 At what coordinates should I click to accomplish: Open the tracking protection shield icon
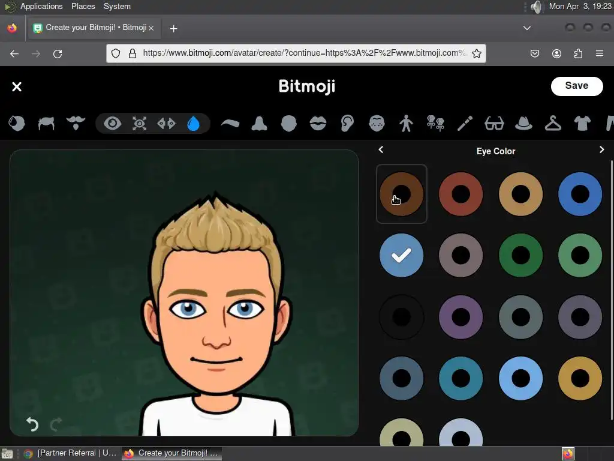(116, 53)
